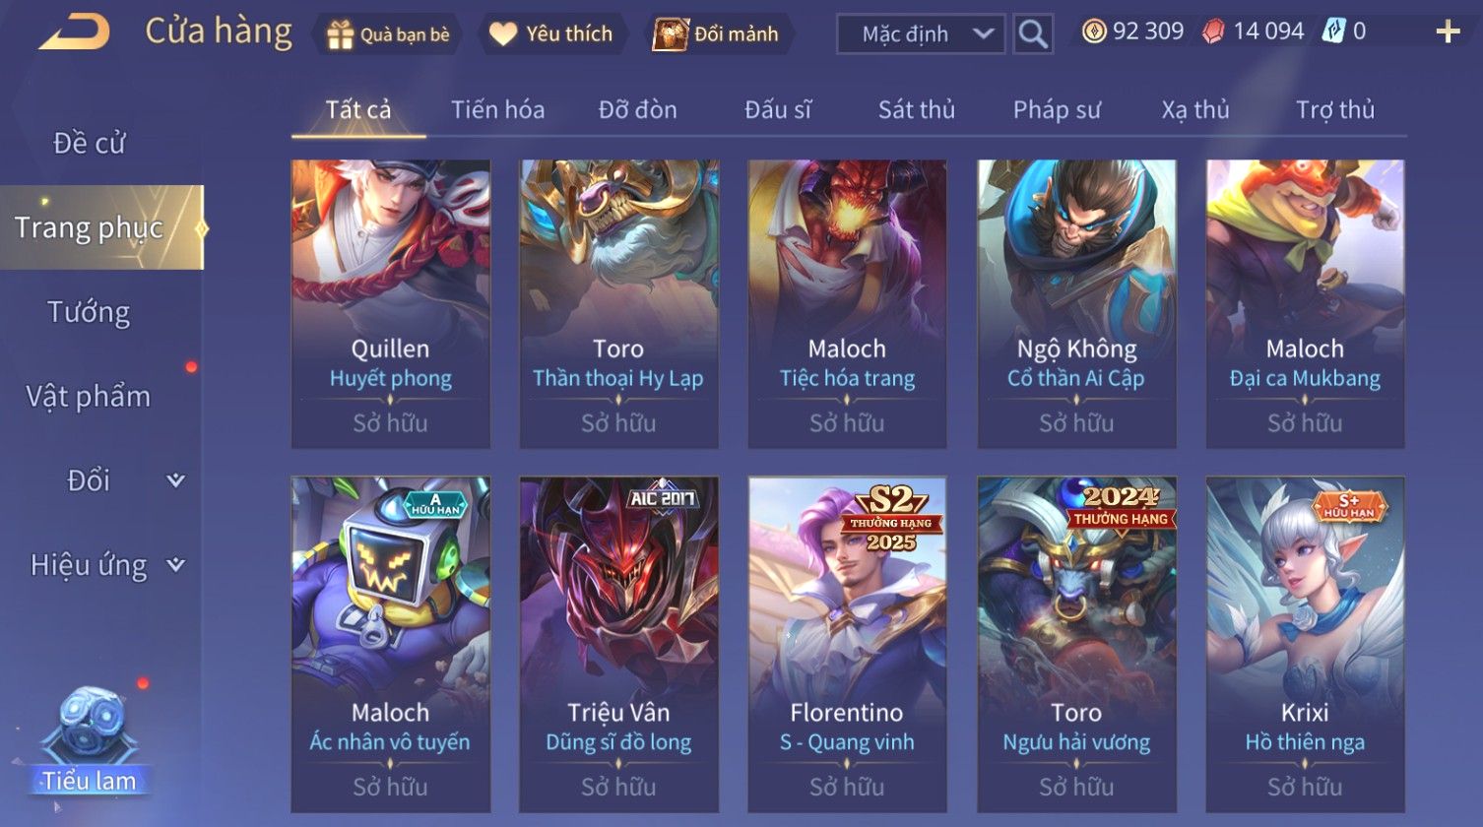Select Krixi Hồ thiên nga skin card

pos(1305,645)
